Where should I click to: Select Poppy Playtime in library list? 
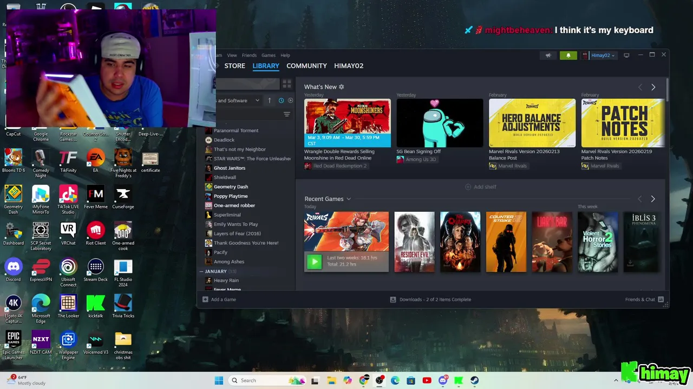coord(231,196)
